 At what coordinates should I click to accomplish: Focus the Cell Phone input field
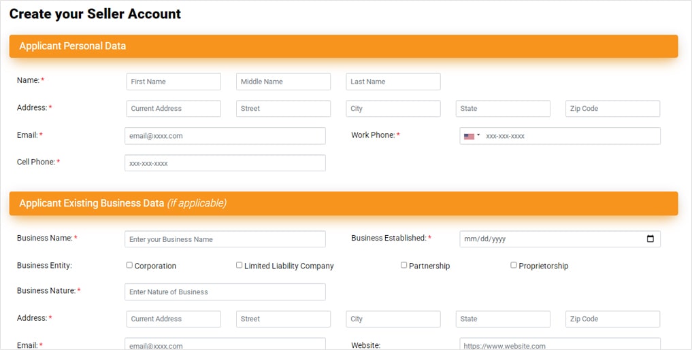coord(225,163)
